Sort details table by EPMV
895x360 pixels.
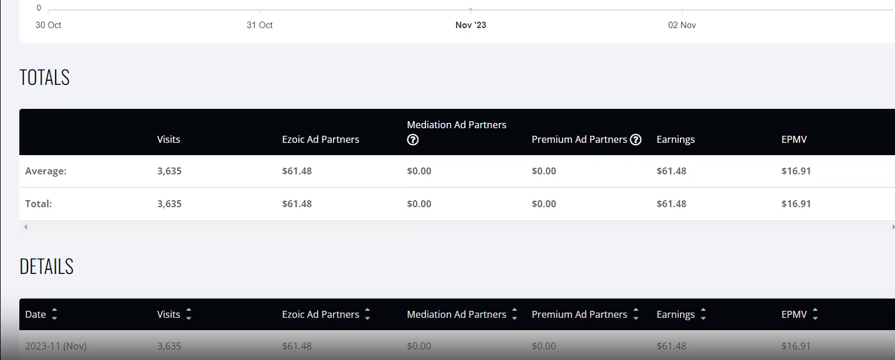coord(815,314)
